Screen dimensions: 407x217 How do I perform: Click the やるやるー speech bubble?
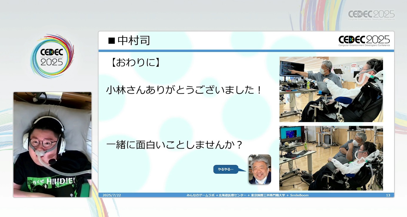pos(226,169)
